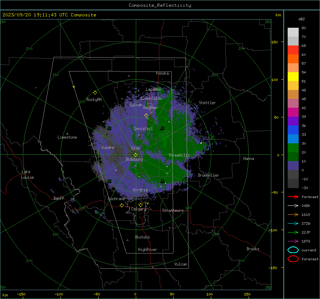This screenshot has width=320, height=299.
Task: Click the magenta 18TS arrow icon
Action: 293,241
